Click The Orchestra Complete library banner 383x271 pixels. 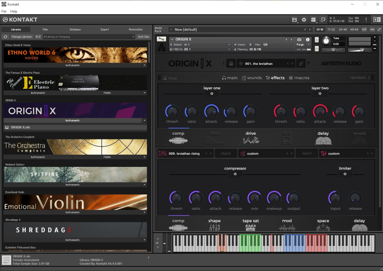click(x=75, y=147)
